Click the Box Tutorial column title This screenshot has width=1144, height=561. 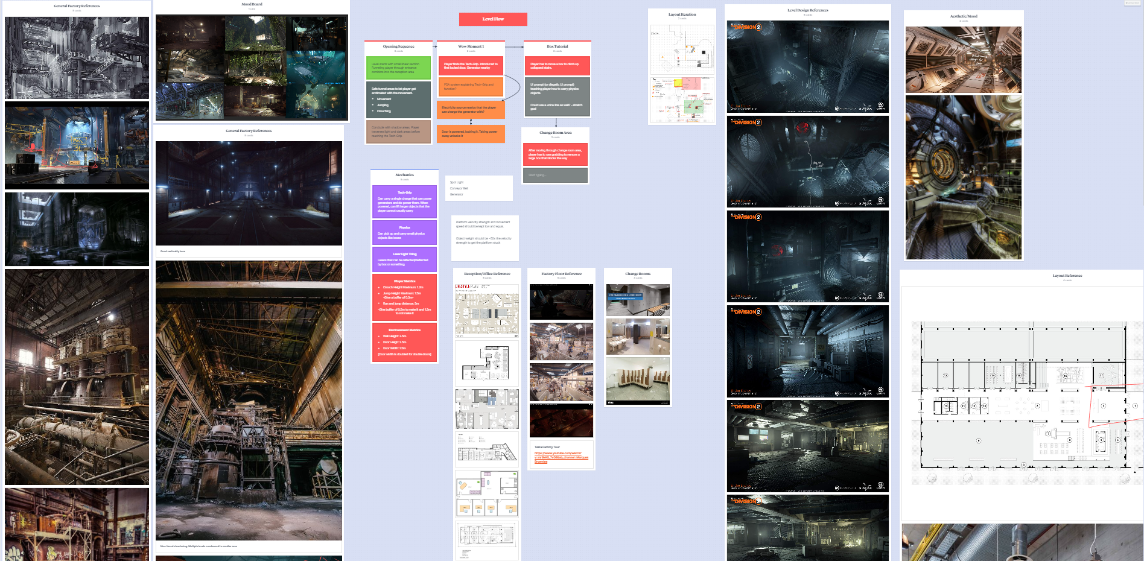click(557, 46)
